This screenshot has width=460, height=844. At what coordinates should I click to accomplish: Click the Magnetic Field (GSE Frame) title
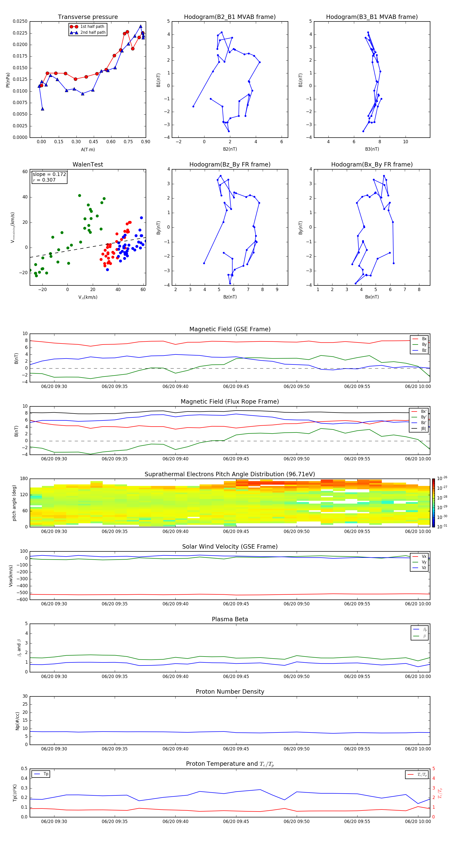click(x=230, y=329)
